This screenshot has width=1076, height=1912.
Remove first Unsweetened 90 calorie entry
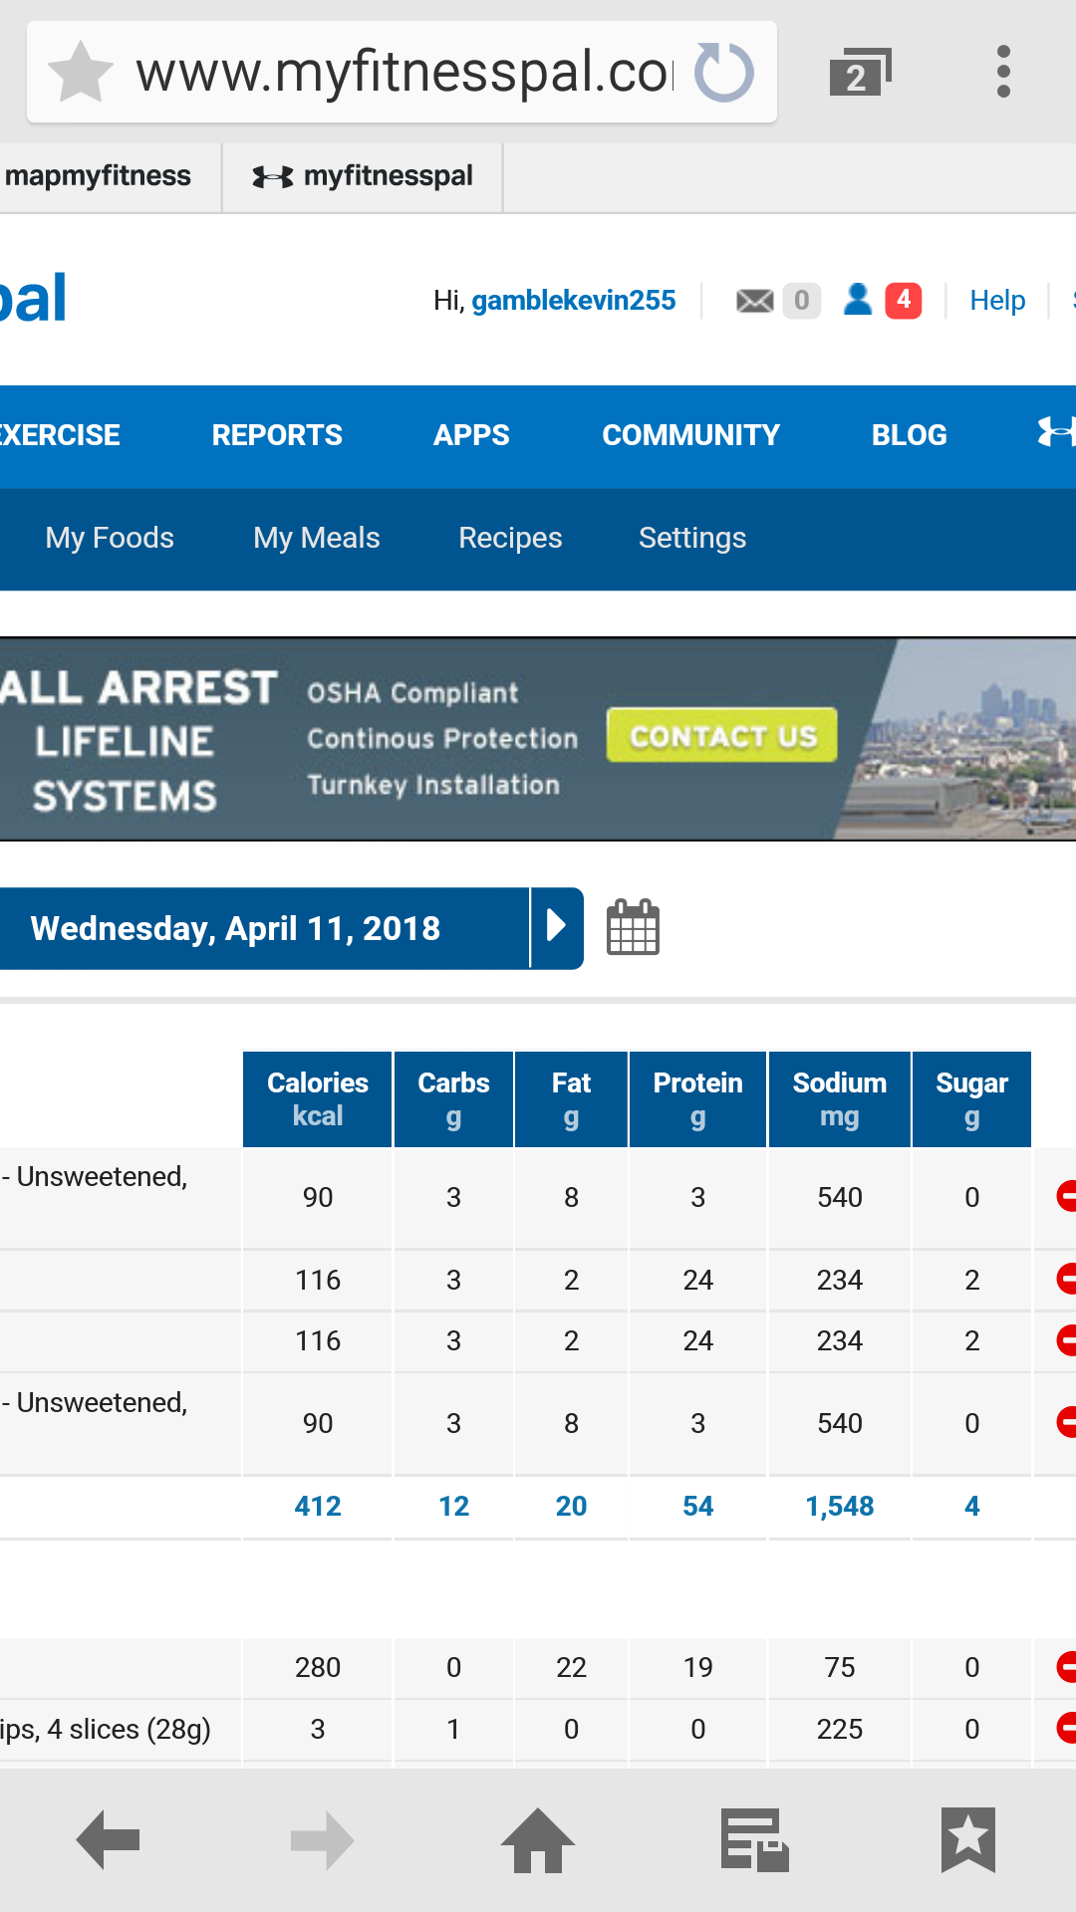pyautogui.click(x=1066, y=1196)
